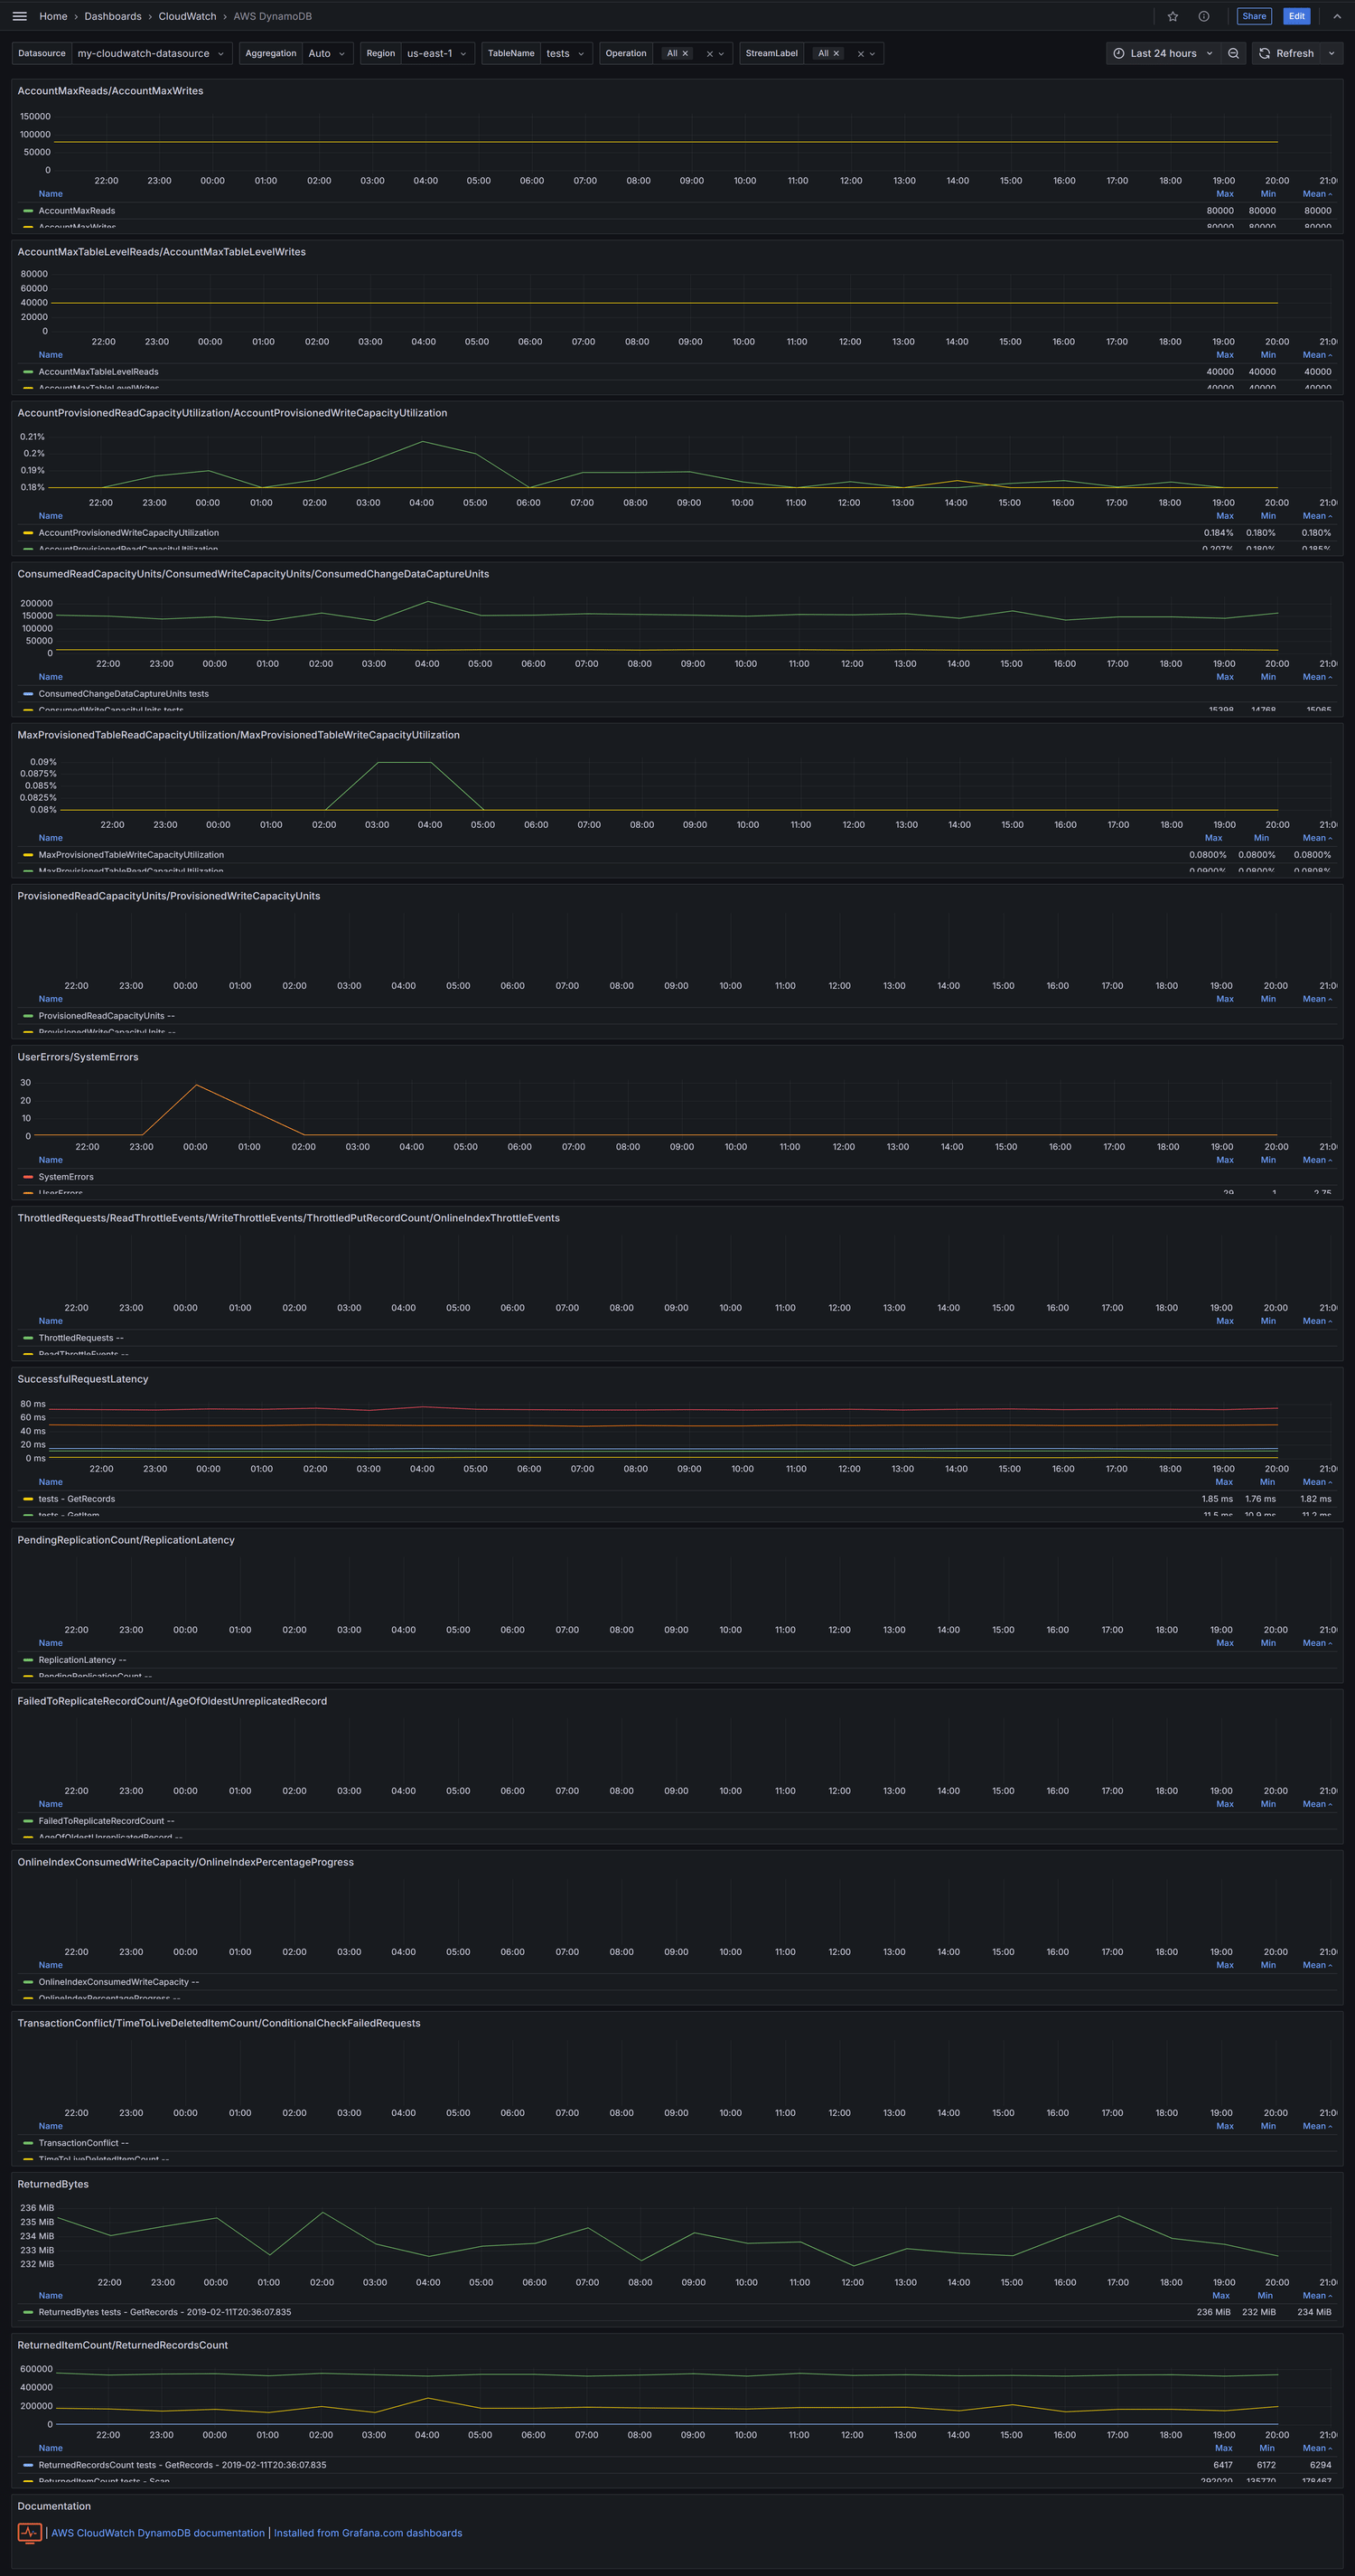Sort UserErrors/SystemErrors legend by Min
The width and height of the screenshot is (1355, 2576).
[1268, 1160]
